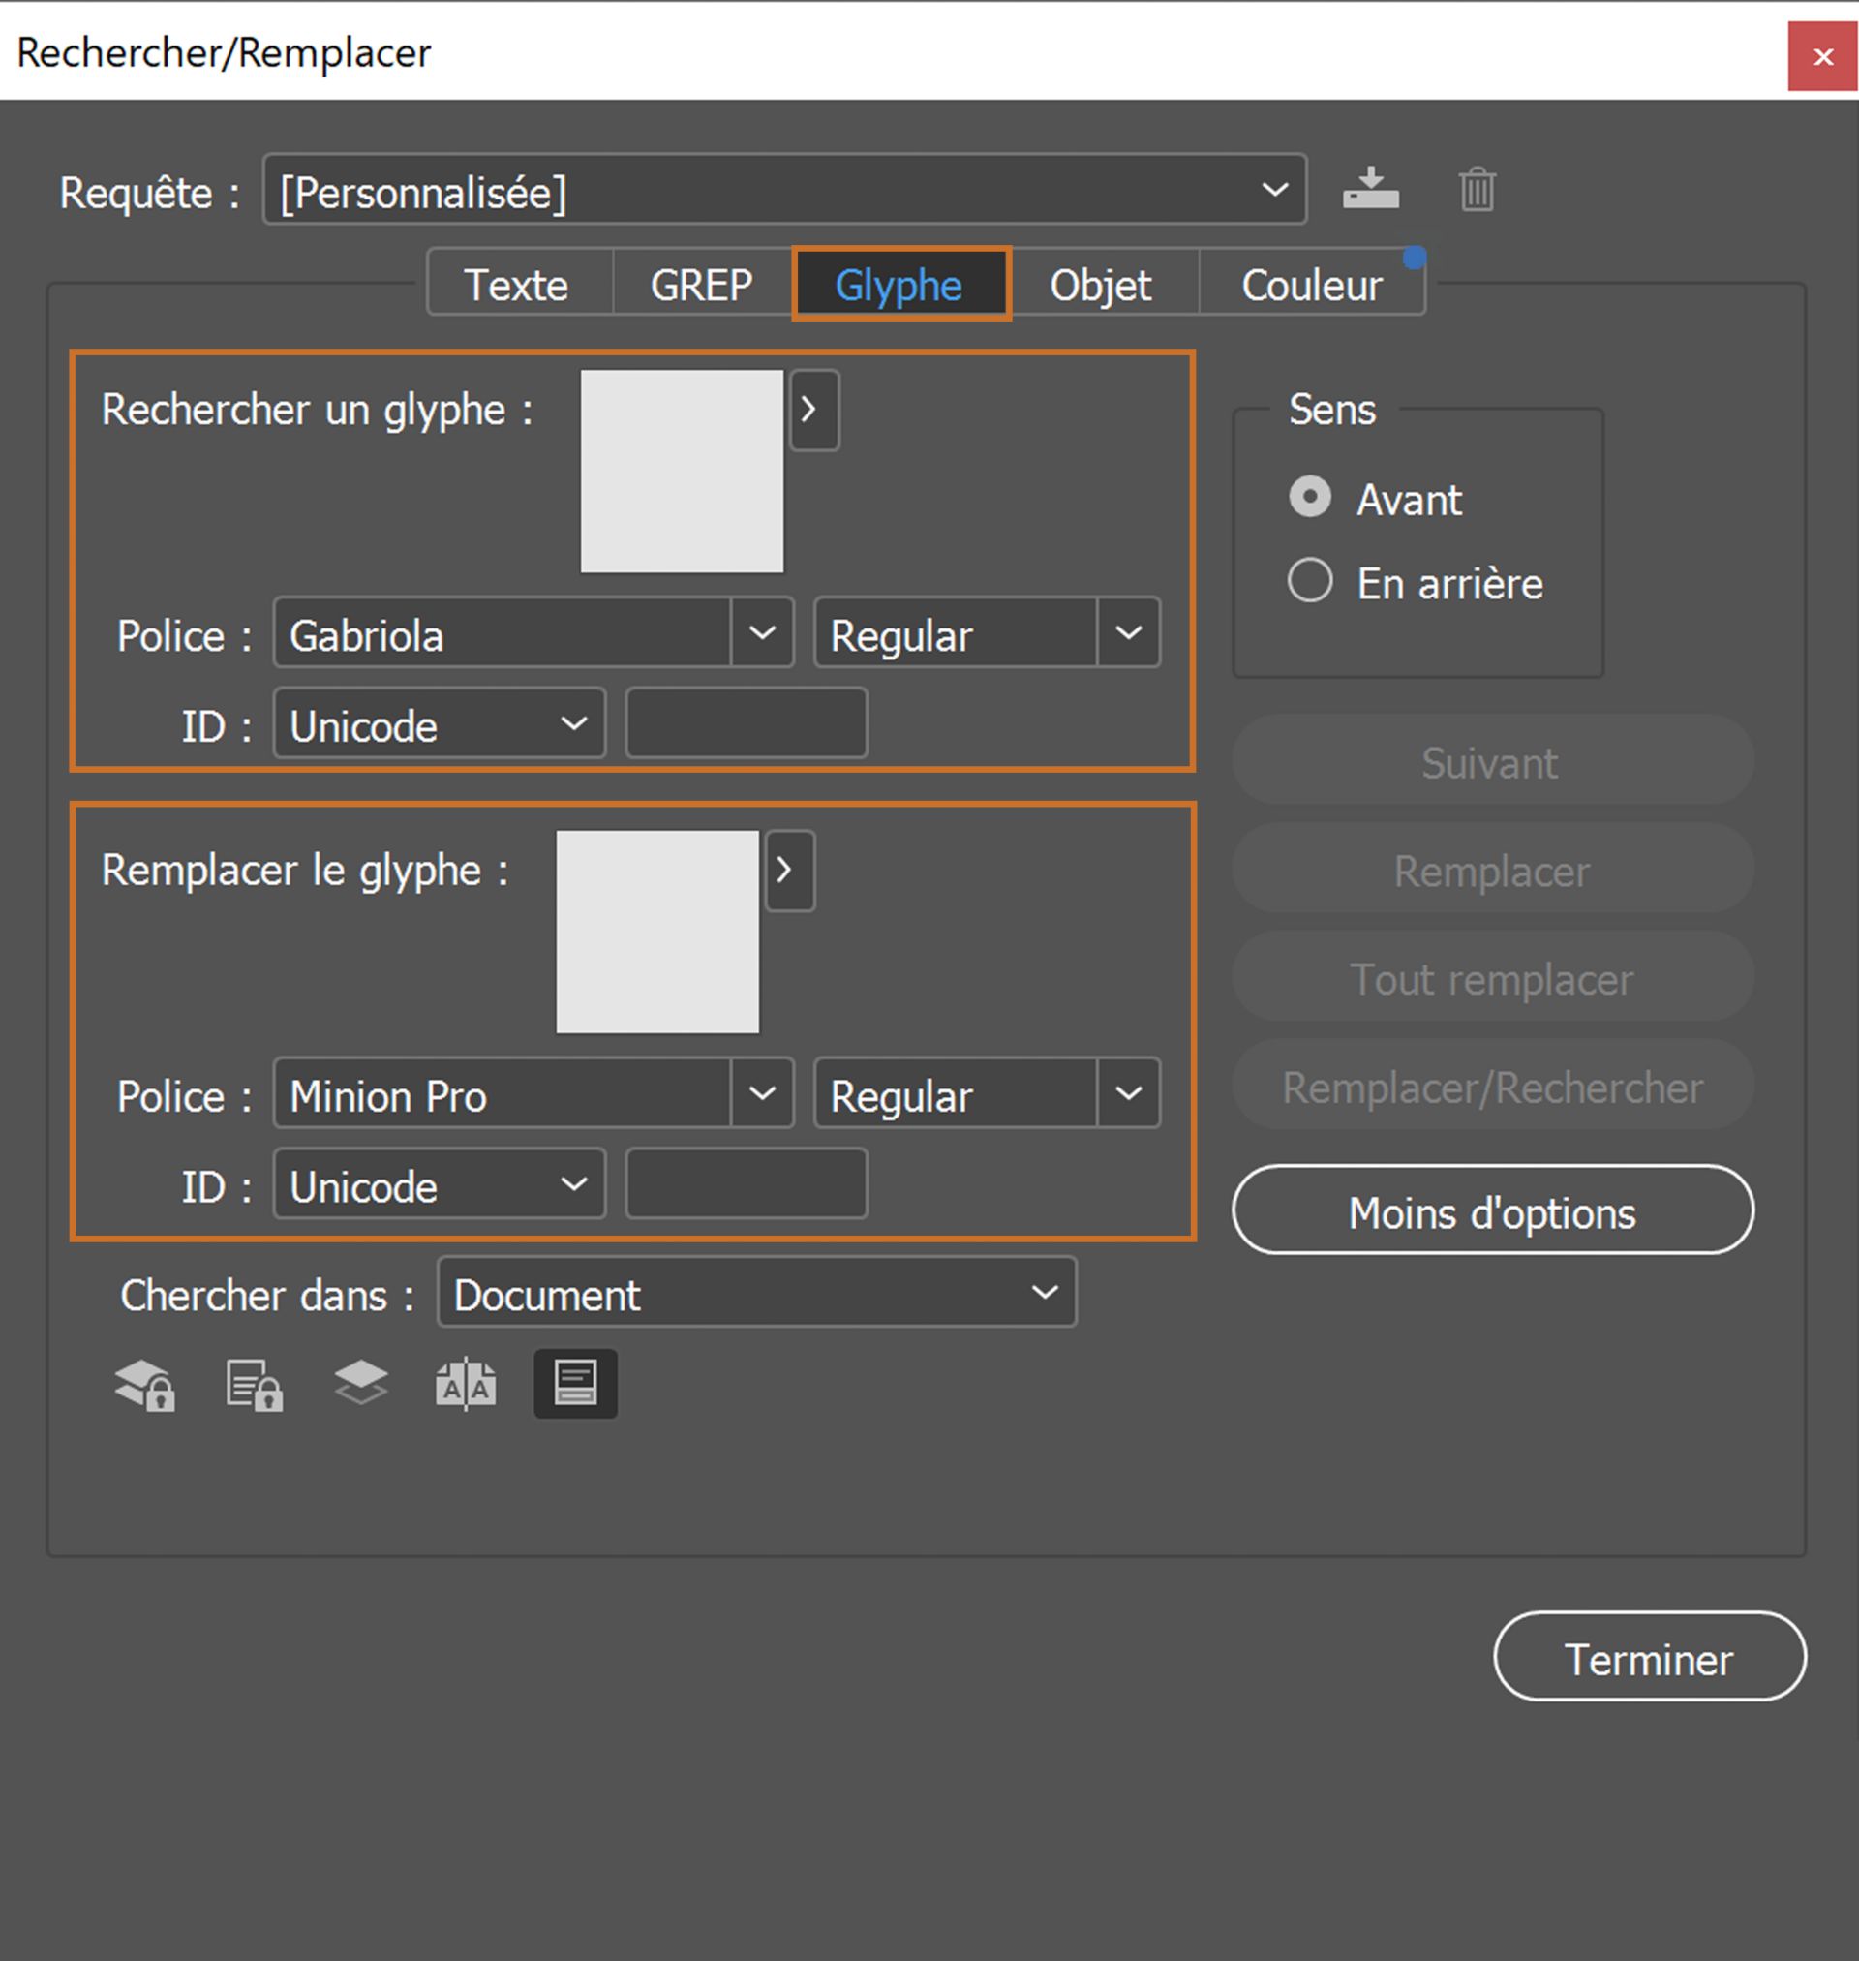
Task: Switch to the GREP tab
Action: pos(700,285)
